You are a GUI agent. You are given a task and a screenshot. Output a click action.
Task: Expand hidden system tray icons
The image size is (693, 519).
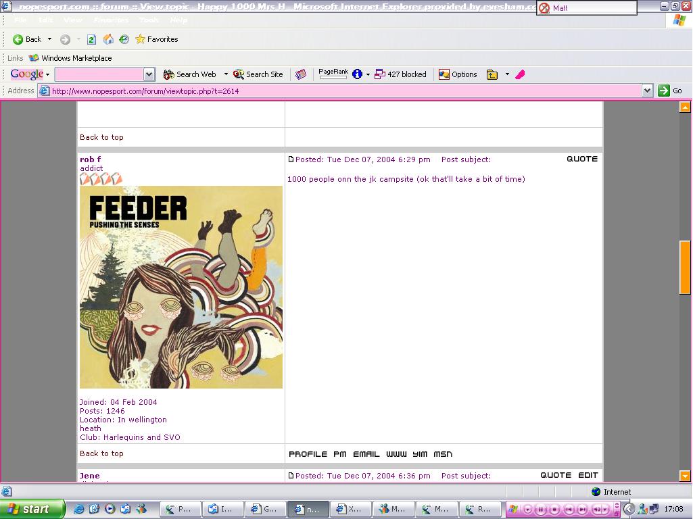629,510
